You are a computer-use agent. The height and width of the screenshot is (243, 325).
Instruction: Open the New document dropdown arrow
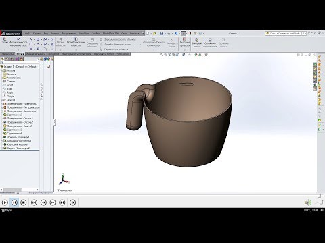(150, 33)
